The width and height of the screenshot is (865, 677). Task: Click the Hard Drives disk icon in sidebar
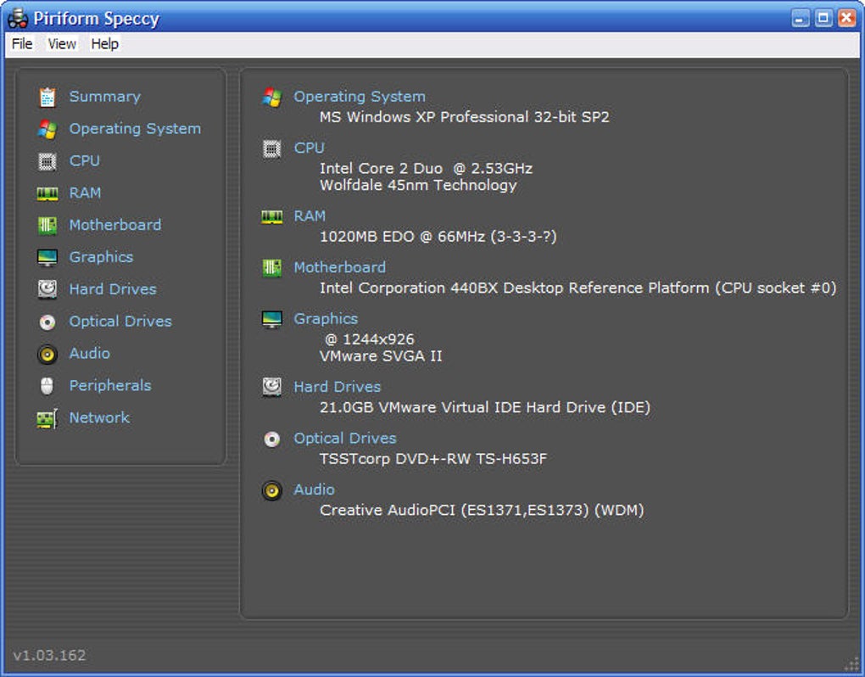click(x=47, y=289)
